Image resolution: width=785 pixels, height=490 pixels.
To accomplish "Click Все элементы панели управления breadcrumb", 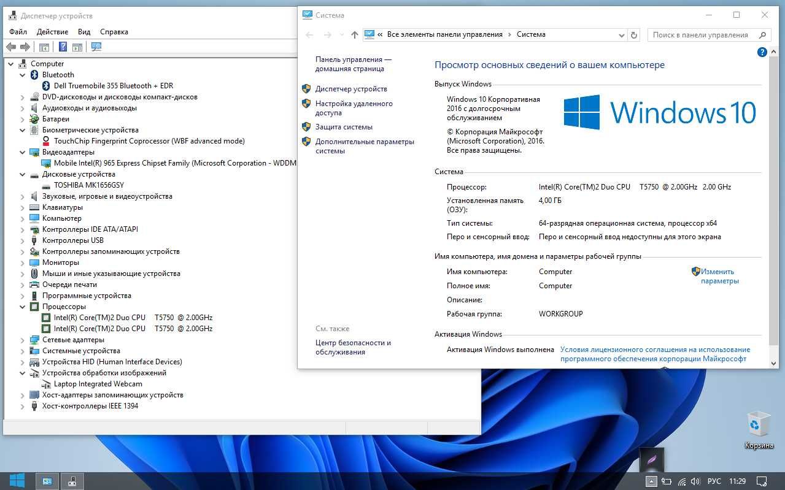I will (x=444, y=35).
